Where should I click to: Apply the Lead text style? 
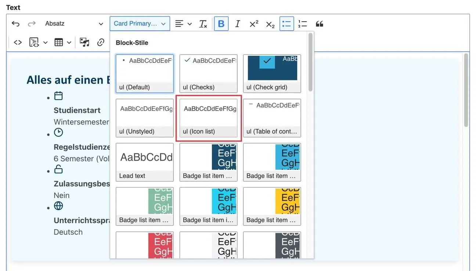(x=145, y=162)
